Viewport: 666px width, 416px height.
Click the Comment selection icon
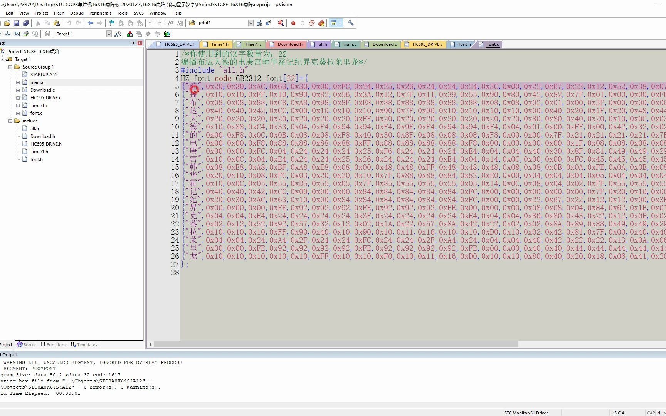tap(171, 23)
